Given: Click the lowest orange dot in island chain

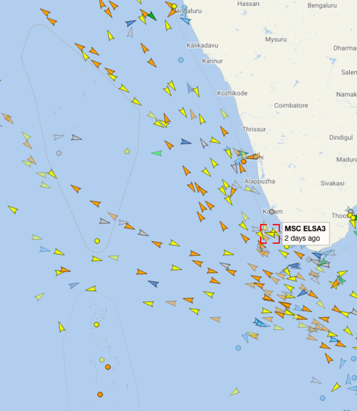Looking at the screenshot, I should click(100, 394).
